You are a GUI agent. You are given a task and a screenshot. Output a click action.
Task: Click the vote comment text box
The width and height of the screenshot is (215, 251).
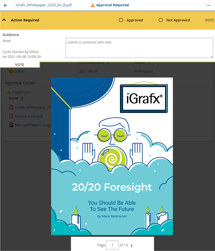click(x=139, y=48)
